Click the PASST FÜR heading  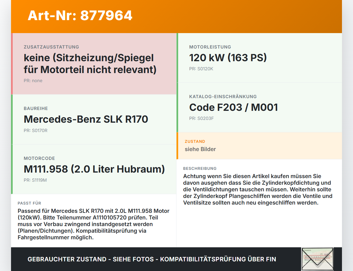[30, 203]
